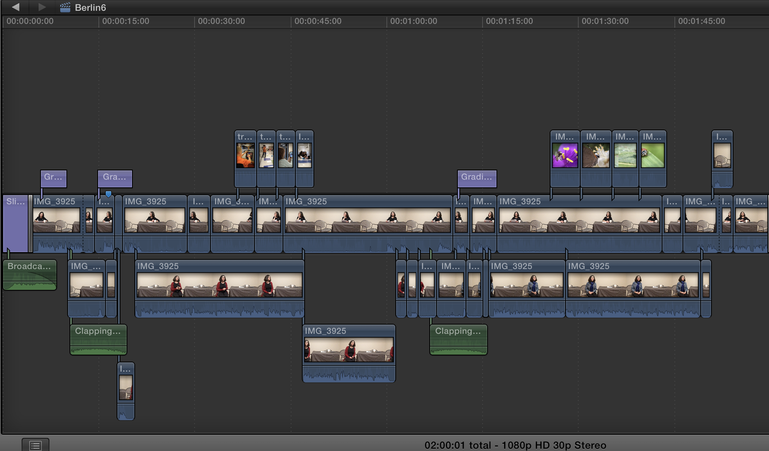Select the orange shirt tr... connected clip
Viewport: 769px width, 451px height.
pyautogui.click(x=245, y=159)
